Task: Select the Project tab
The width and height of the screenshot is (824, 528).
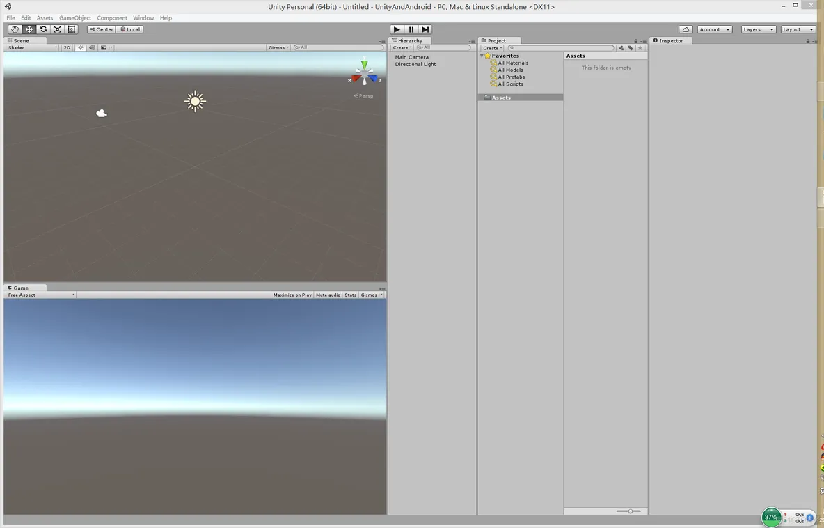Action: point(499,40)
